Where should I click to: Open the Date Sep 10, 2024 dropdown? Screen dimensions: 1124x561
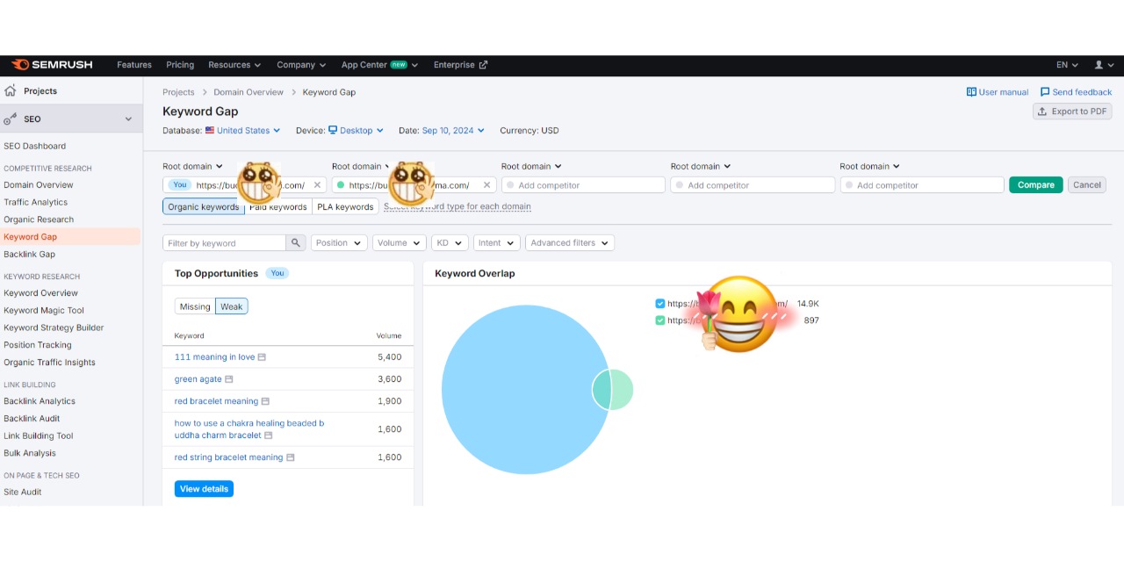tap(454, 131)
